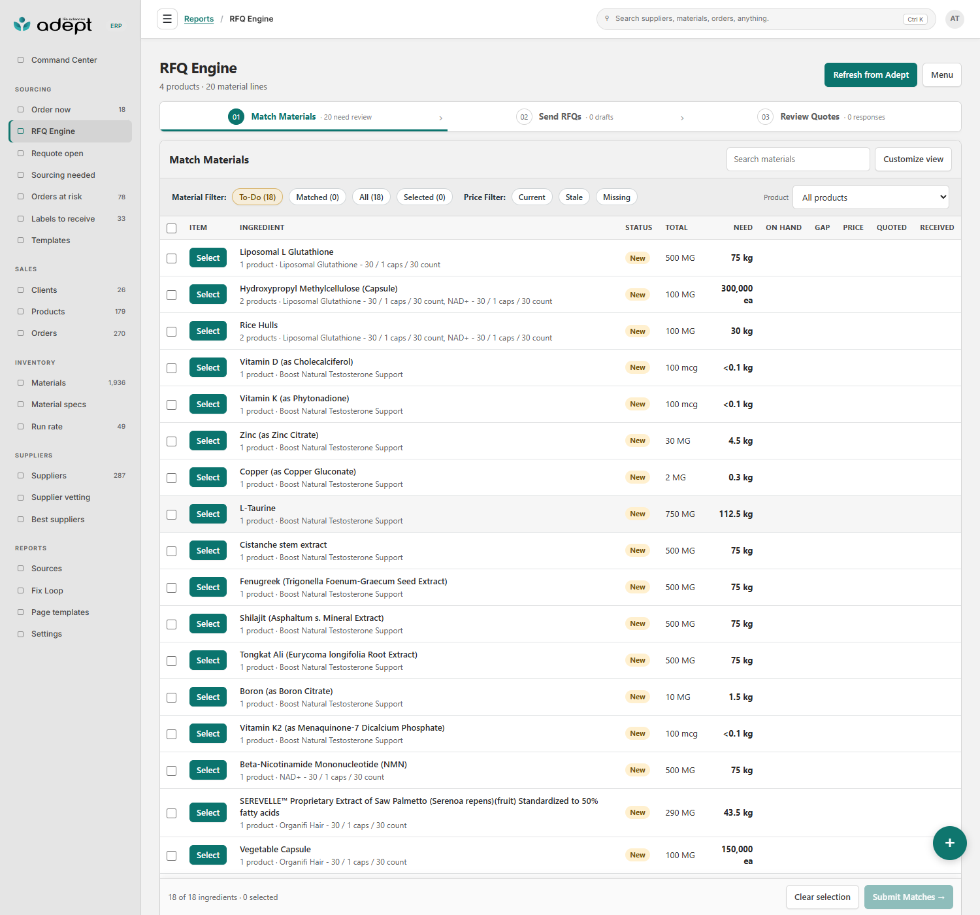Click Select for Zinc Citrate row

[208, 441]
